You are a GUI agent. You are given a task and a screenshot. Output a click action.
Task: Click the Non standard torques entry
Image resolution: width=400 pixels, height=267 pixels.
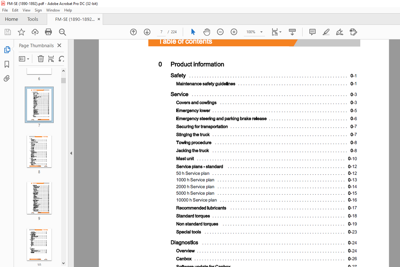tap(197, 224)
